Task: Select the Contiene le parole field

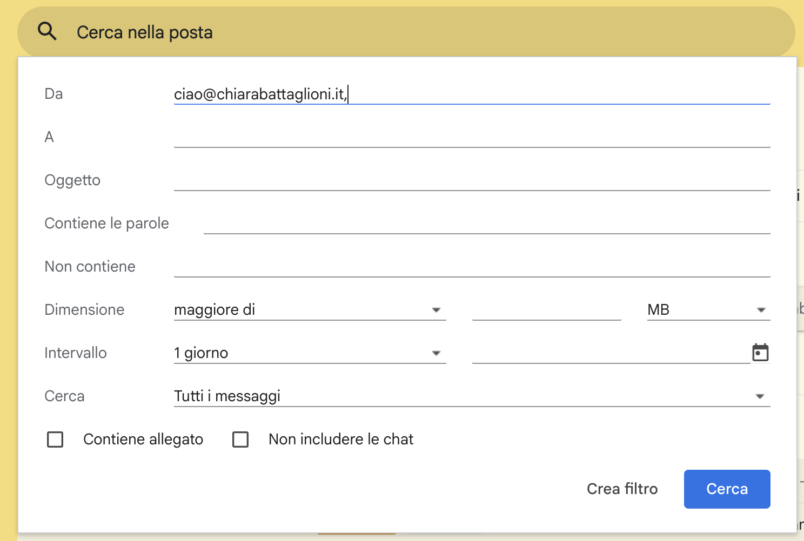Action: pyautogui.click(x=486, y=224)
